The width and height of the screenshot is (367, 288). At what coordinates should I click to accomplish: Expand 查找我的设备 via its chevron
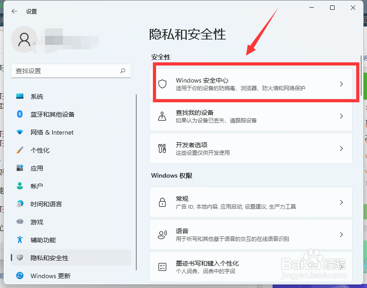[341, 116]
